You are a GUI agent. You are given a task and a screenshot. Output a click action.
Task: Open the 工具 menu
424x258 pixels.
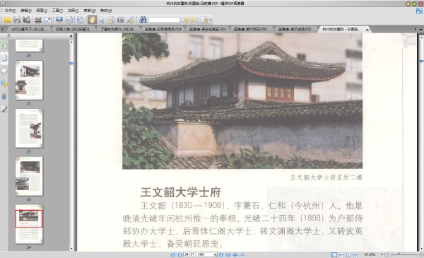(x=57, y=11)
